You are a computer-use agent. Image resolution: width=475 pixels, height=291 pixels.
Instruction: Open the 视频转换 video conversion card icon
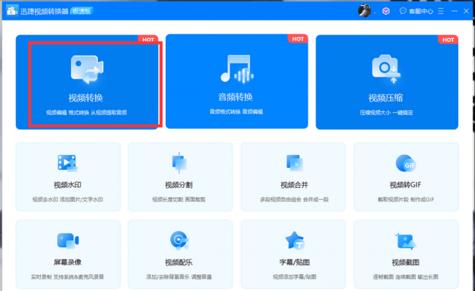tap(87, 69)
